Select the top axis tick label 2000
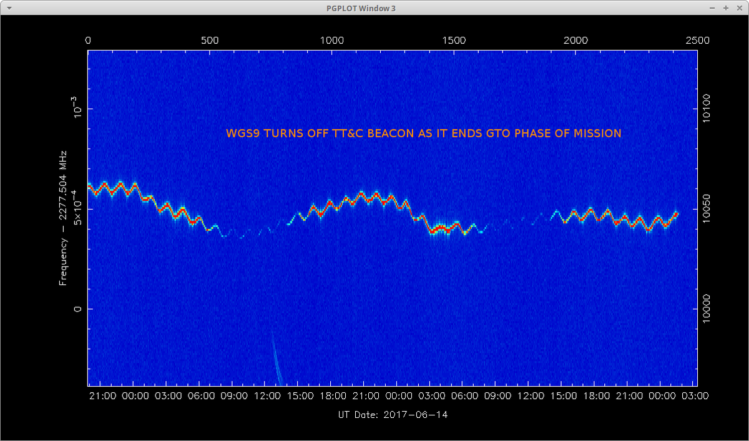This screenshot has width=749, height=441. pos(575,40)
